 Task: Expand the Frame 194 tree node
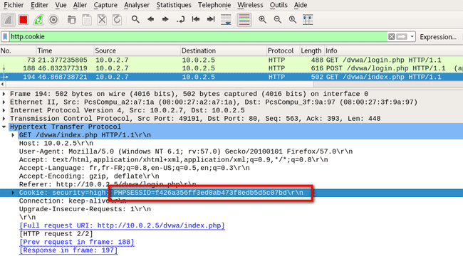coord(4,94)
